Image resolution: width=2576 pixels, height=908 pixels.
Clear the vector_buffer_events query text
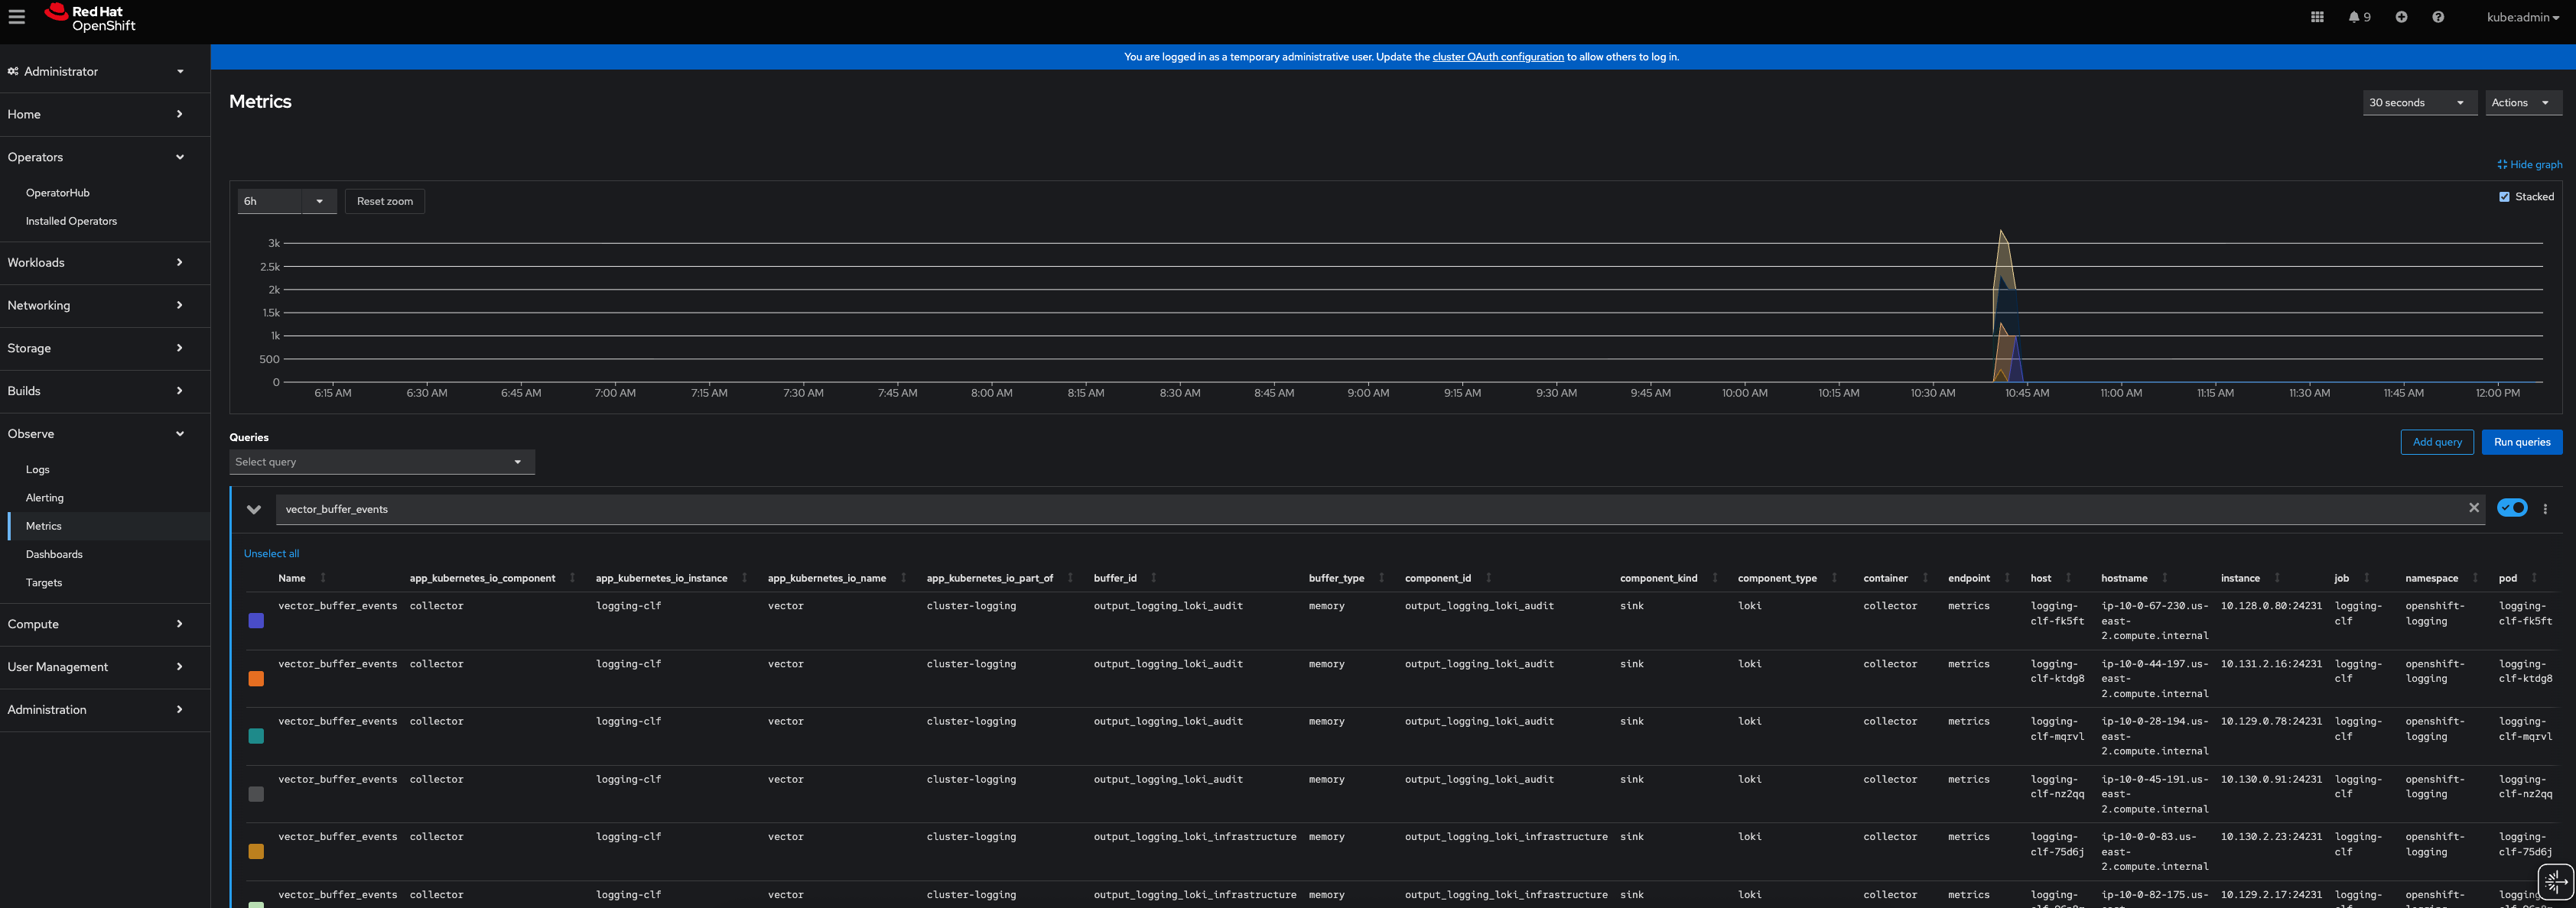[x=2474, y=508]
